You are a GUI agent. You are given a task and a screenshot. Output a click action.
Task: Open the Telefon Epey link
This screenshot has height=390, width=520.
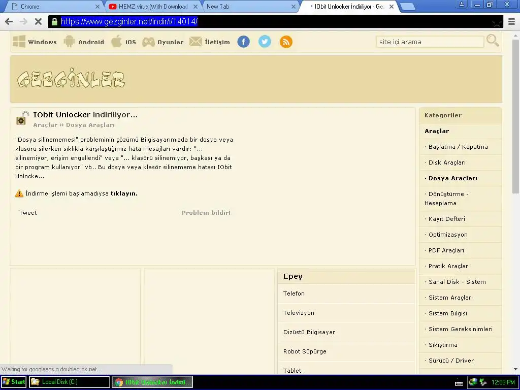pyautogui.click(x=294, y=294)
